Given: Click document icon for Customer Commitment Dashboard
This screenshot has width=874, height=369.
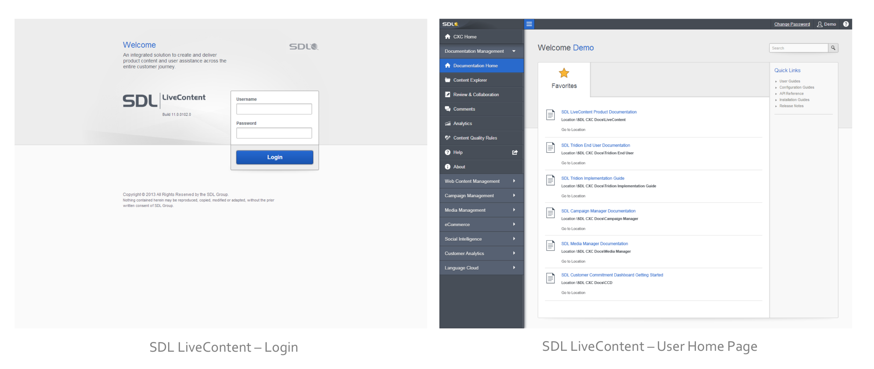Looking at the screenshot, I should click(x=550, y=278).
